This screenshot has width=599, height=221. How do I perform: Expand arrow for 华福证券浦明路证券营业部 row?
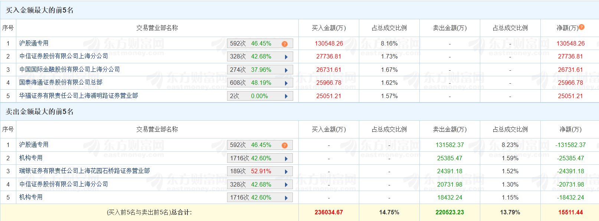286,96
